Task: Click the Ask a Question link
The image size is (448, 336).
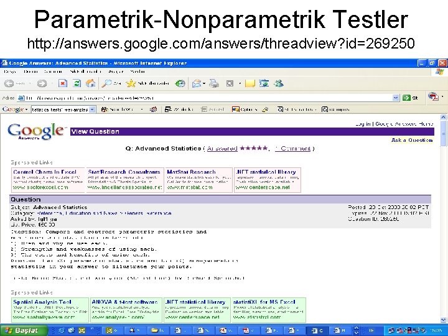Action: coord(412,140)
